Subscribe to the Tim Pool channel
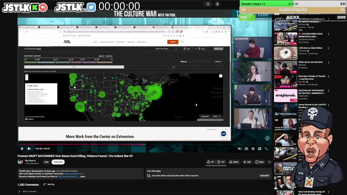Viewport: 347px width, 195px height. click(x=58, y=162)
